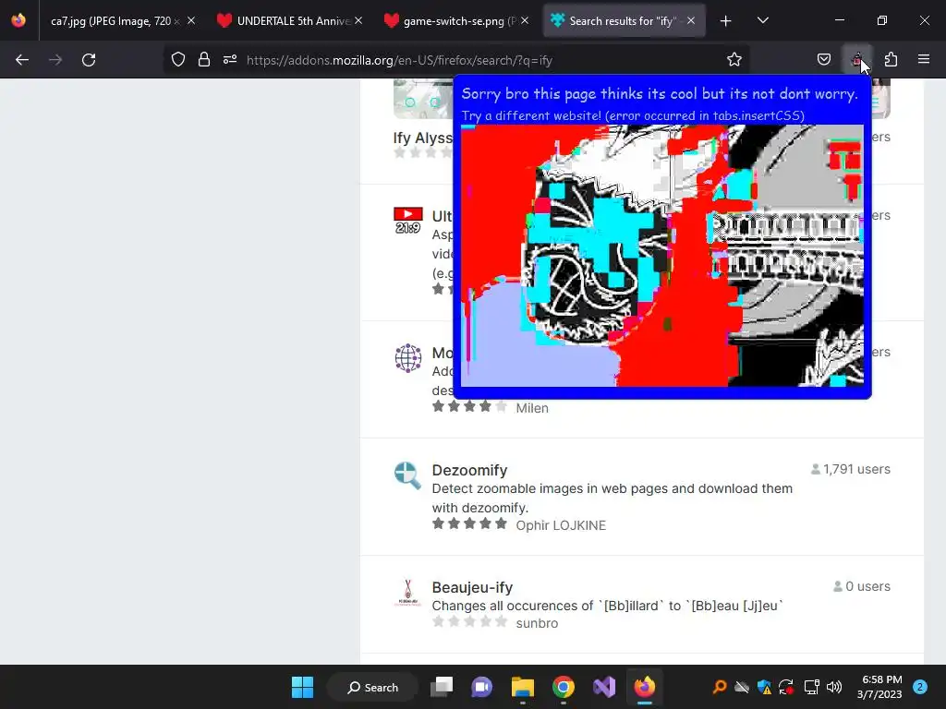Viewport: 946px width, 709px height.
Task: Click the YouTube 21:9 add-on icon
Action: click(x=407, y=221)
